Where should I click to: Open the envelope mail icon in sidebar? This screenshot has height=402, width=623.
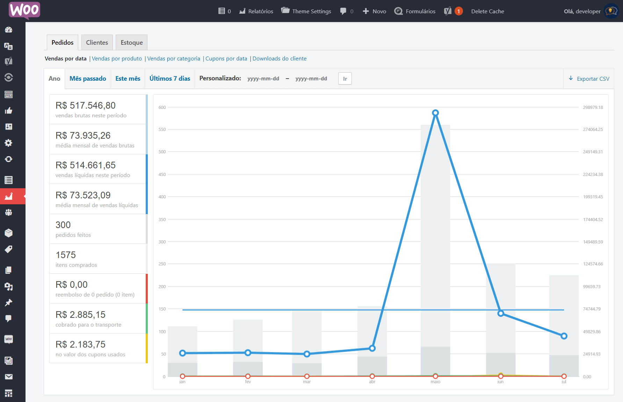coord(9,377)
